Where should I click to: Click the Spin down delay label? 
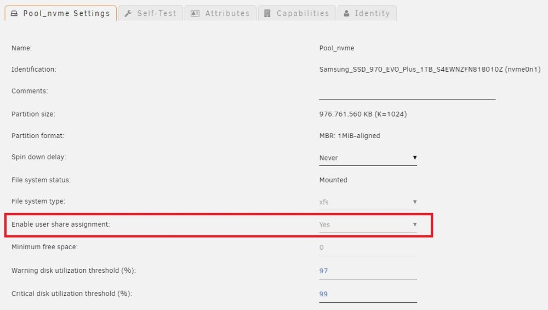(39, 157)
